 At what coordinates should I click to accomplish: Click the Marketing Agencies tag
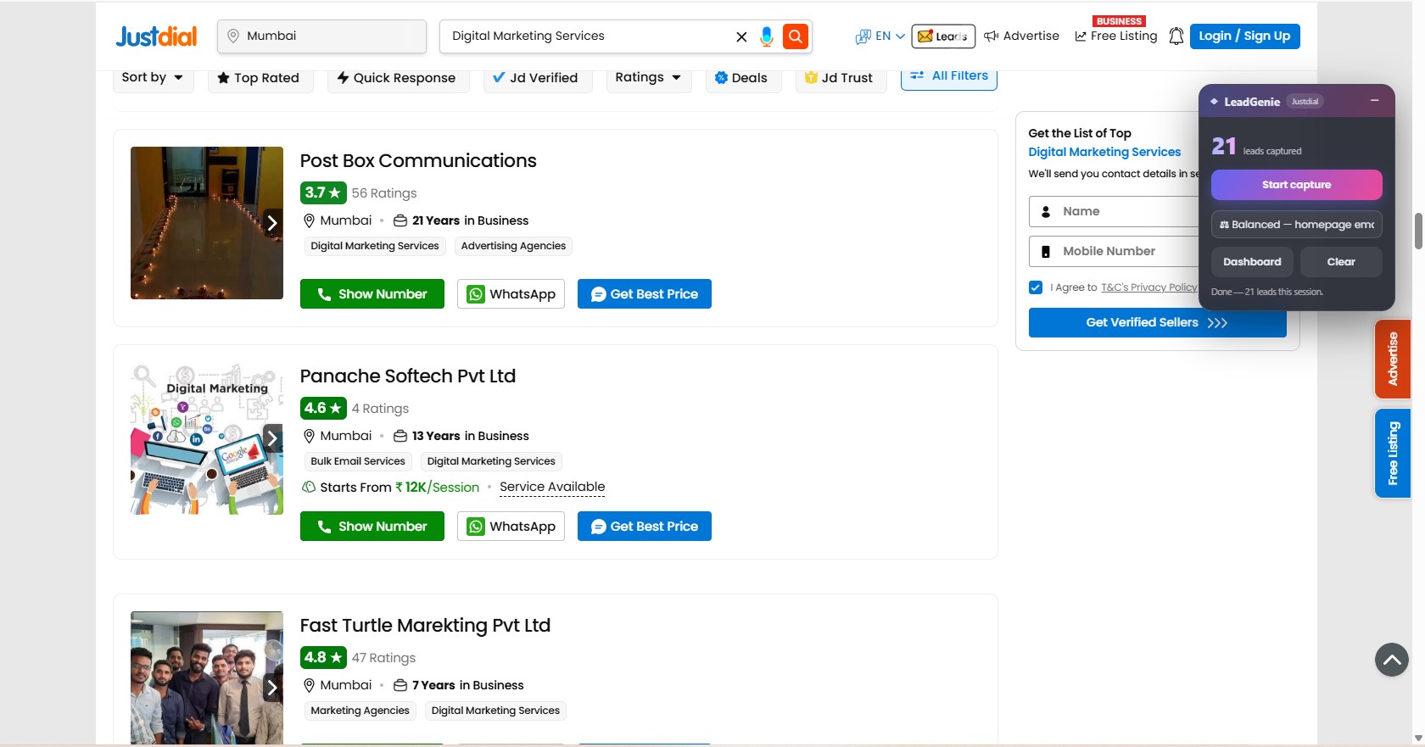pos(360,711)
